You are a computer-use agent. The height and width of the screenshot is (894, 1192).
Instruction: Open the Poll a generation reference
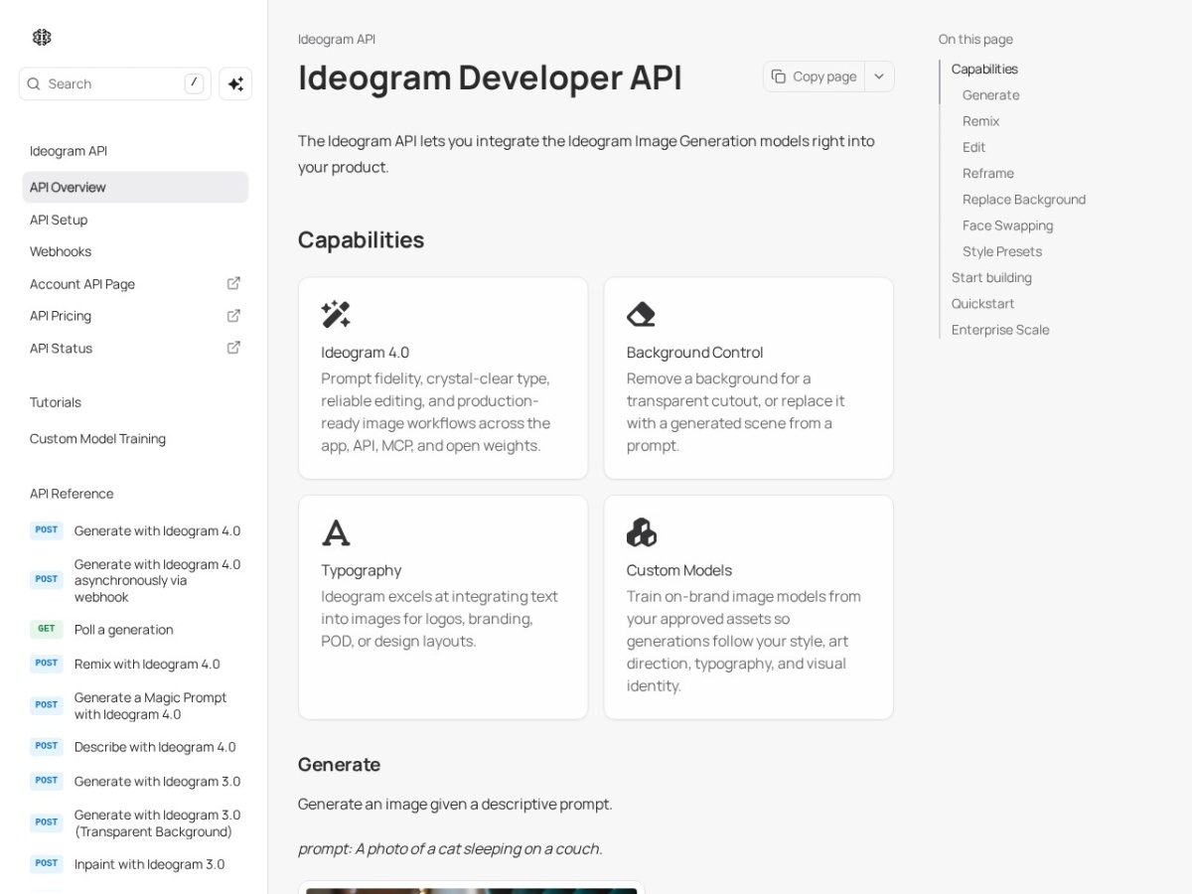click(135, 630)
